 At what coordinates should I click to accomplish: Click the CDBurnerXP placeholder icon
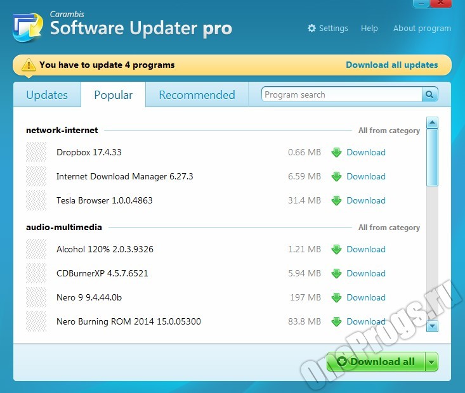[x=36, y=273]
